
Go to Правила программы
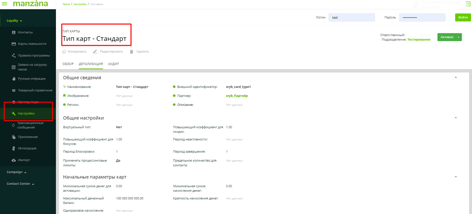[34, 56]
